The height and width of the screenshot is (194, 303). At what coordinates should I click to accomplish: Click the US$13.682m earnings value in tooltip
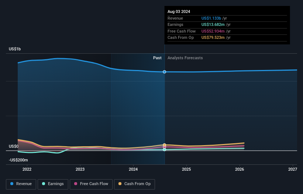coord(213,24)
